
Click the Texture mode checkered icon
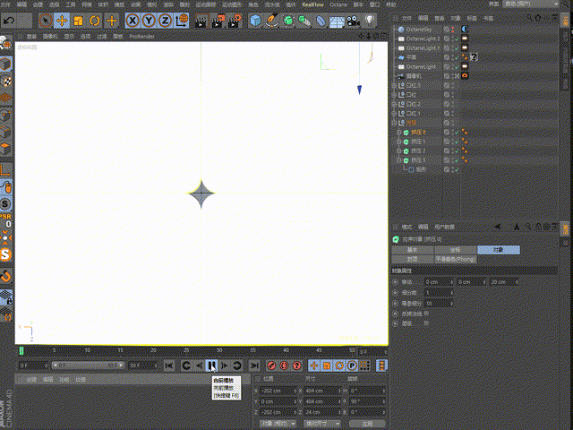click(x=6, y=81)
